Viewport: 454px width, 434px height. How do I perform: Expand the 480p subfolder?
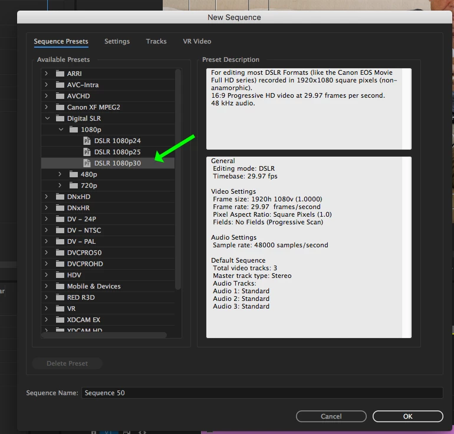coord(60,174)
